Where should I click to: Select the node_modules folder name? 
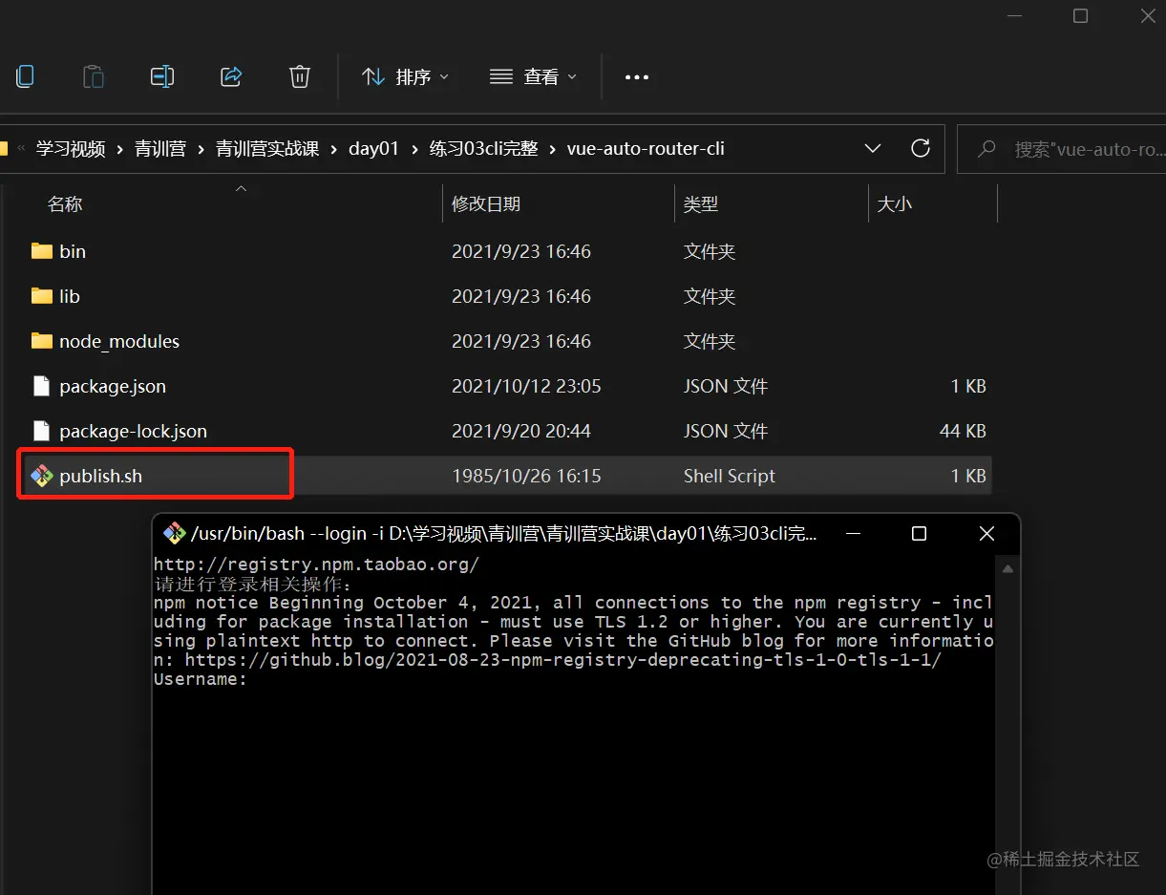tap(119, 341)
